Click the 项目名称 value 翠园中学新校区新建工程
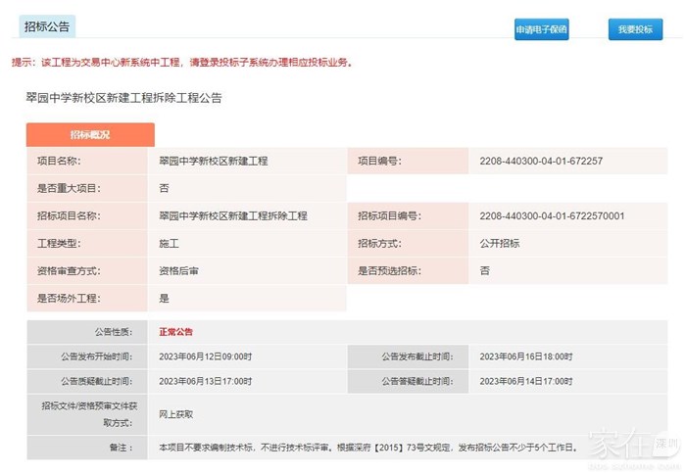 [213, 161]
